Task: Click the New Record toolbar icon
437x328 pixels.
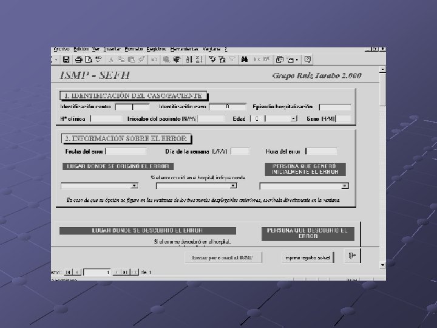Action: click(257, 60)
